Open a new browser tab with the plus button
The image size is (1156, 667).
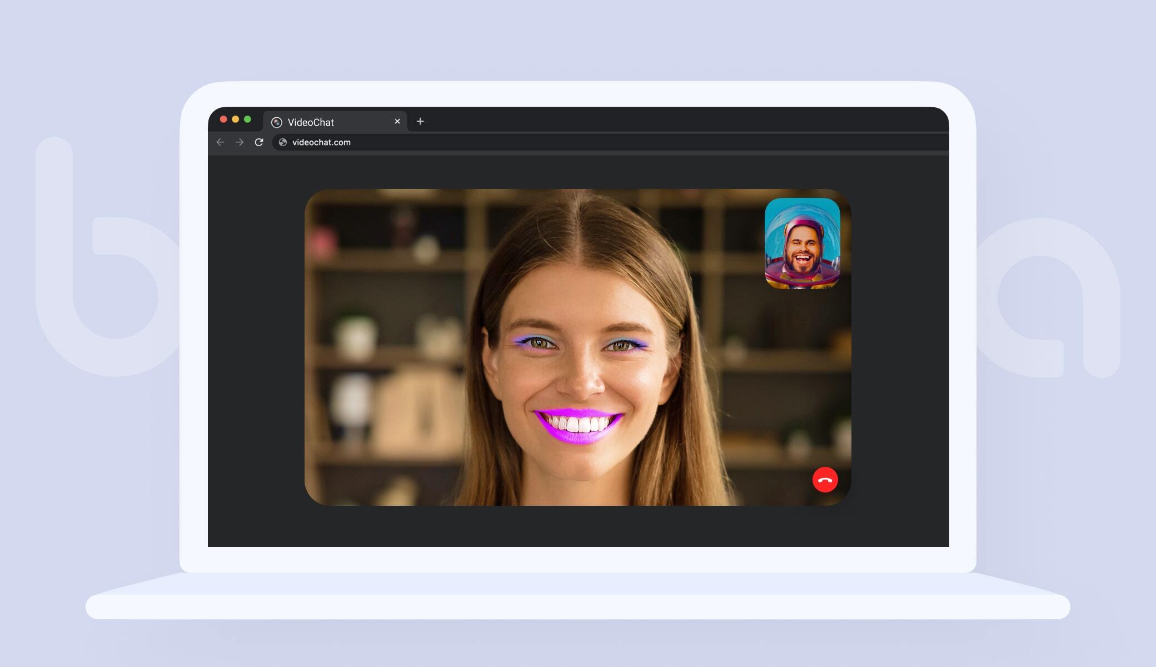coord(421,121)
